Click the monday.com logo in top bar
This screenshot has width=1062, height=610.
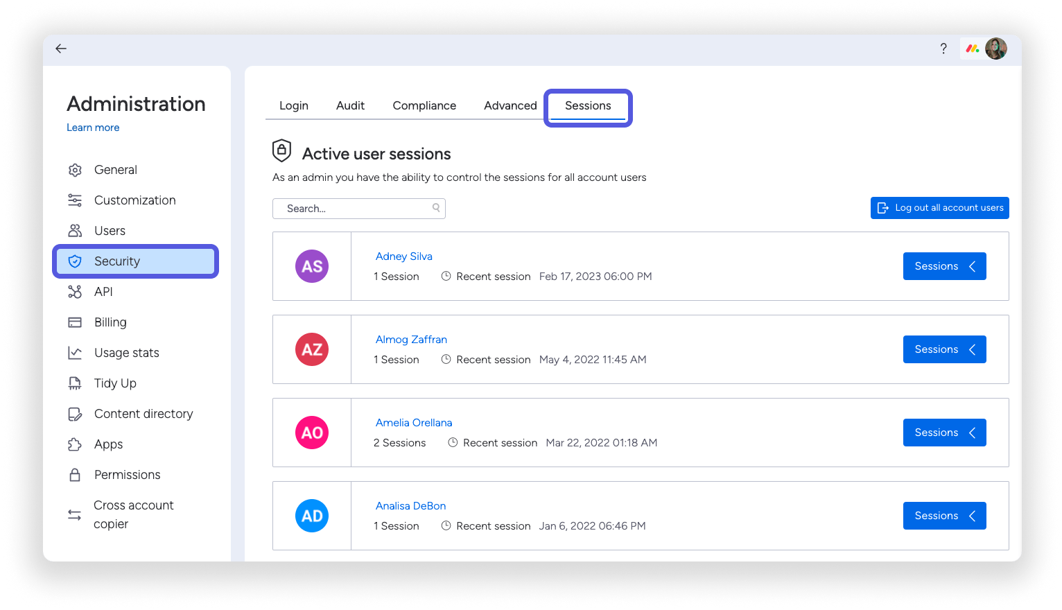(x=973, y=49)
